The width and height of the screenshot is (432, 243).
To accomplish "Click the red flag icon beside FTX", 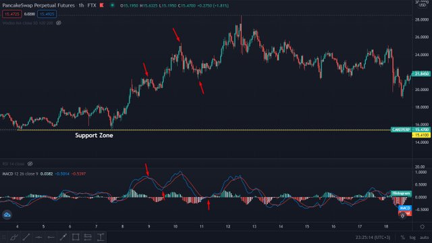I will pos(102,5).
